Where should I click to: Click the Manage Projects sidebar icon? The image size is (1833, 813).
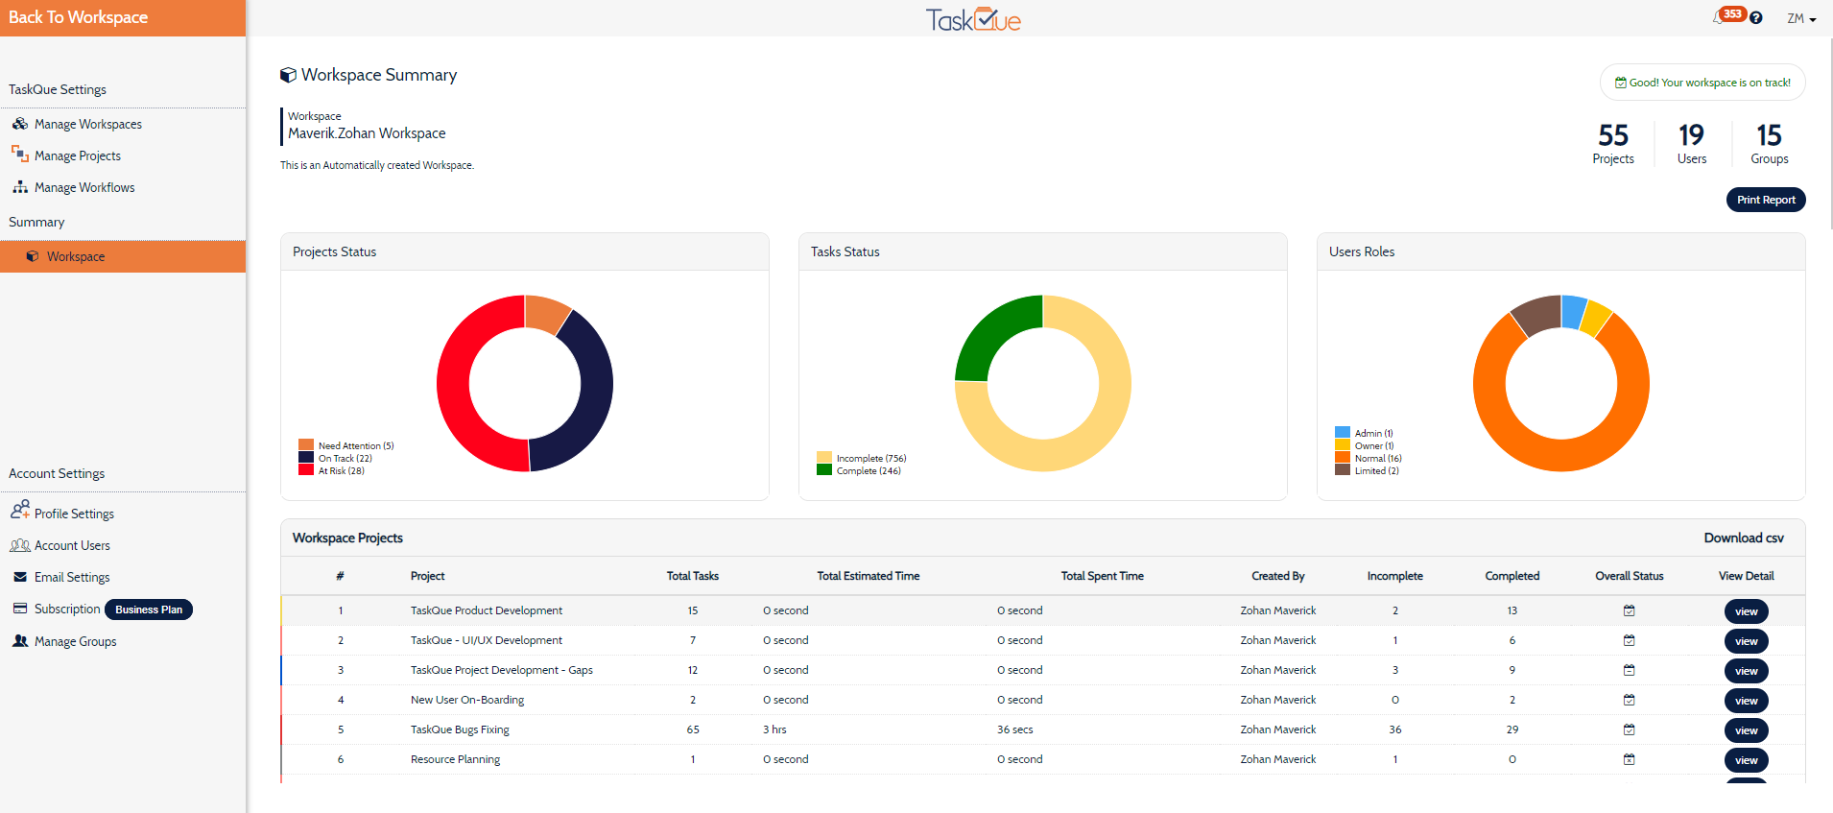coord(20,155)
